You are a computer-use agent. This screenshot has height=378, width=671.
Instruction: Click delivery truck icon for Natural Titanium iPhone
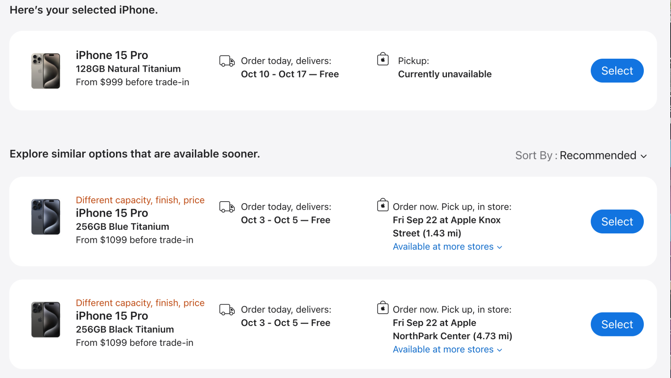coord(227,61)
